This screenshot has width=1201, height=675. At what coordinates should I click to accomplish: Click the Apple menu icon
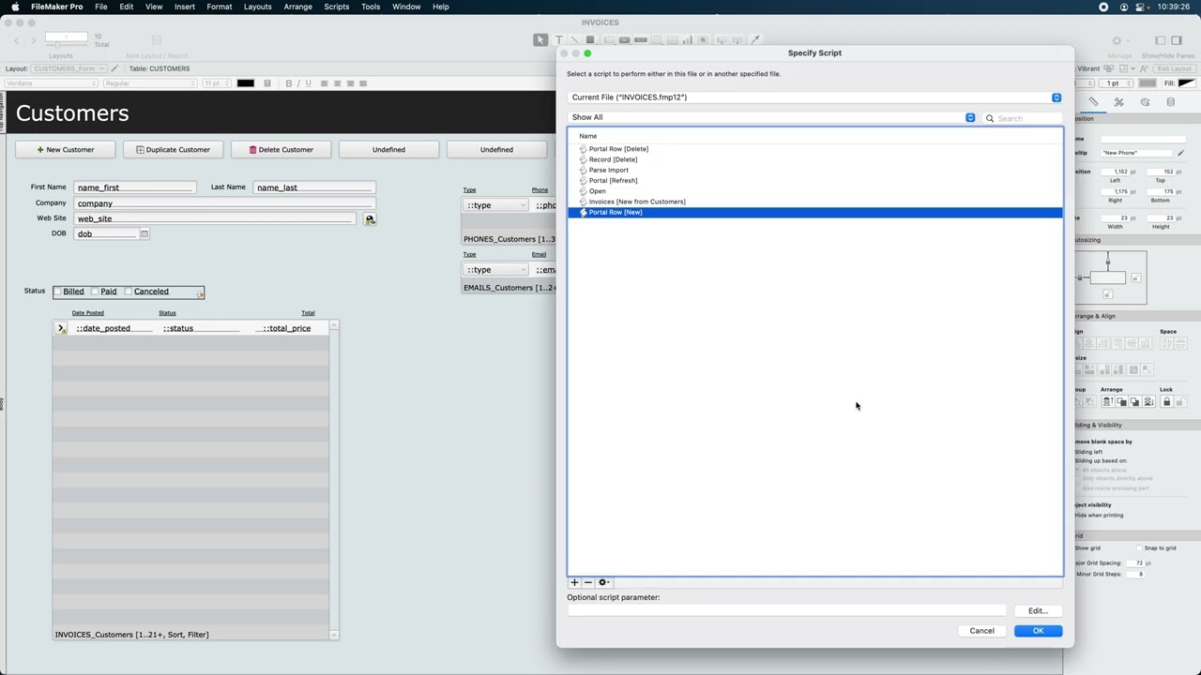[15, 7]
